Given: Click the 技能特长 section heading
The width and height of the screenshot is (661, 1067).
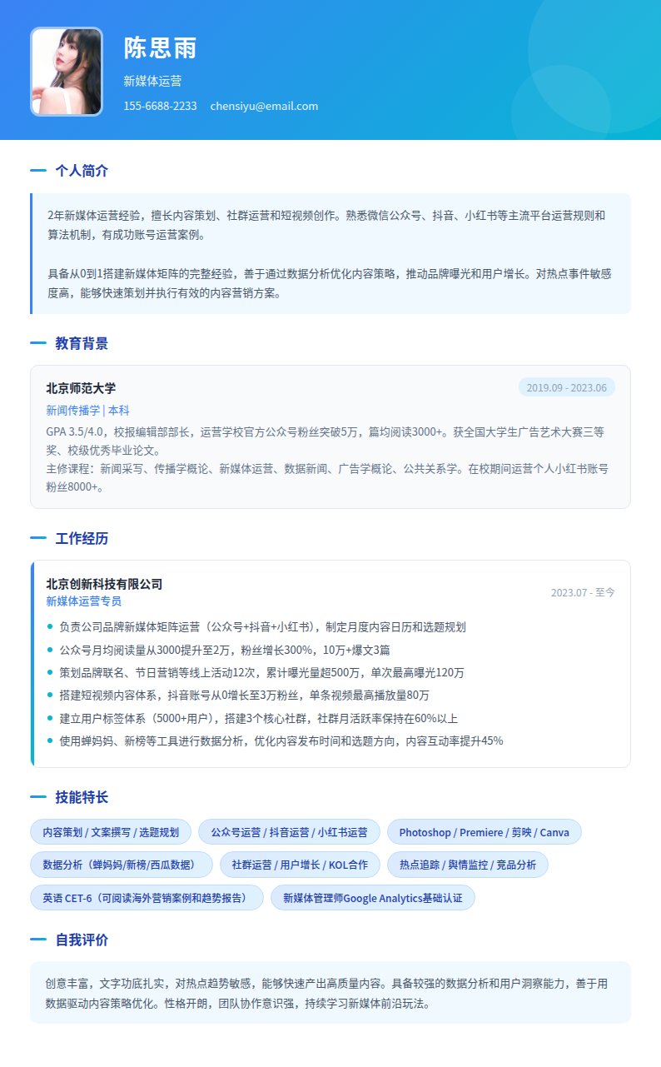Looking at the screenshot, I should (82, 798).
